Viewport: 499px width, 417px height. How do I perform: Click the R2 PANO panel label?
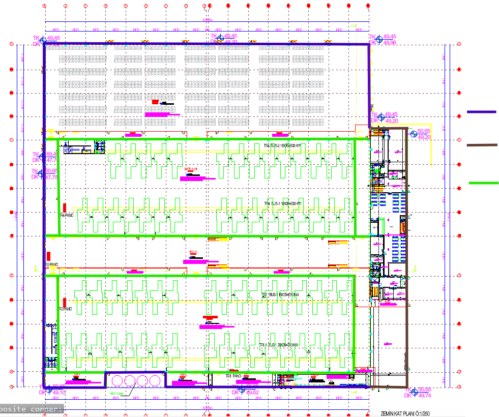click(66, 309)
